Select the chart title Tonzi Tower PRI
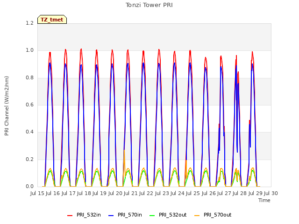 coord(149,5)
